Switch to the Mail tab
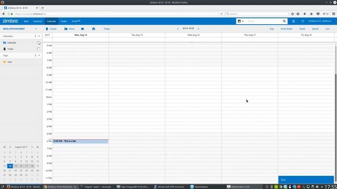 coord(26,21)
